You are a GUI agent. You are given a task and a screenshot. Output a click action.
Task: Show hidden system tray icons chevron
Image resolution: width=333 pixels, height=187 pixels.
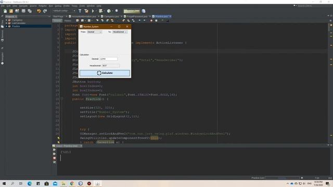pos(288,183)
